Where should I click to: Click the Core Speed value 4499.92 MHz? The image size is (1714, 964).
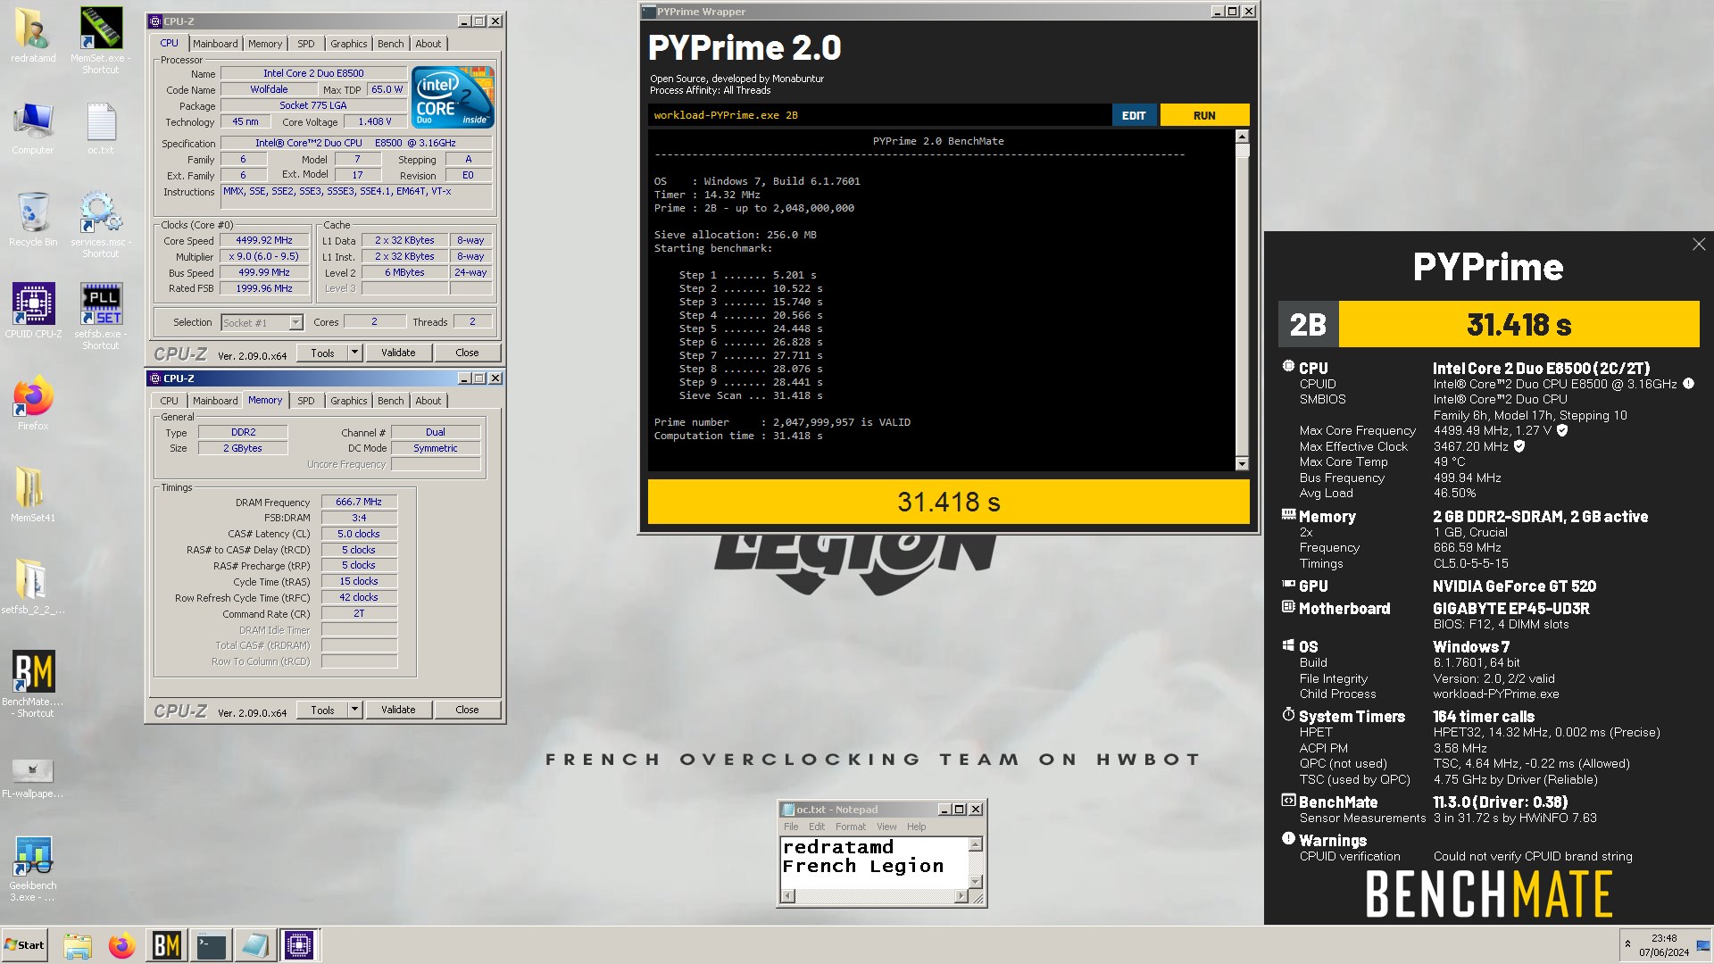[264, 240]
